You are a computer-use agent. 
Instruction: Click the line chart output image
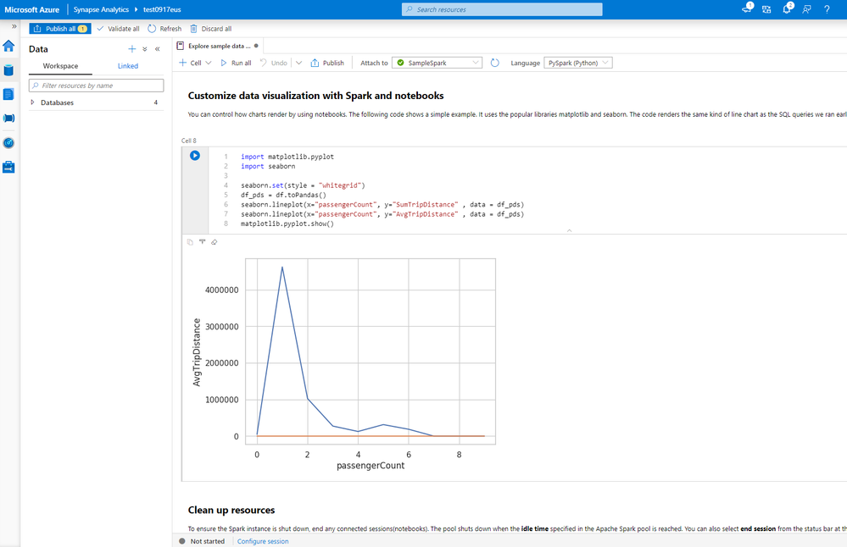tap(343, 364)
